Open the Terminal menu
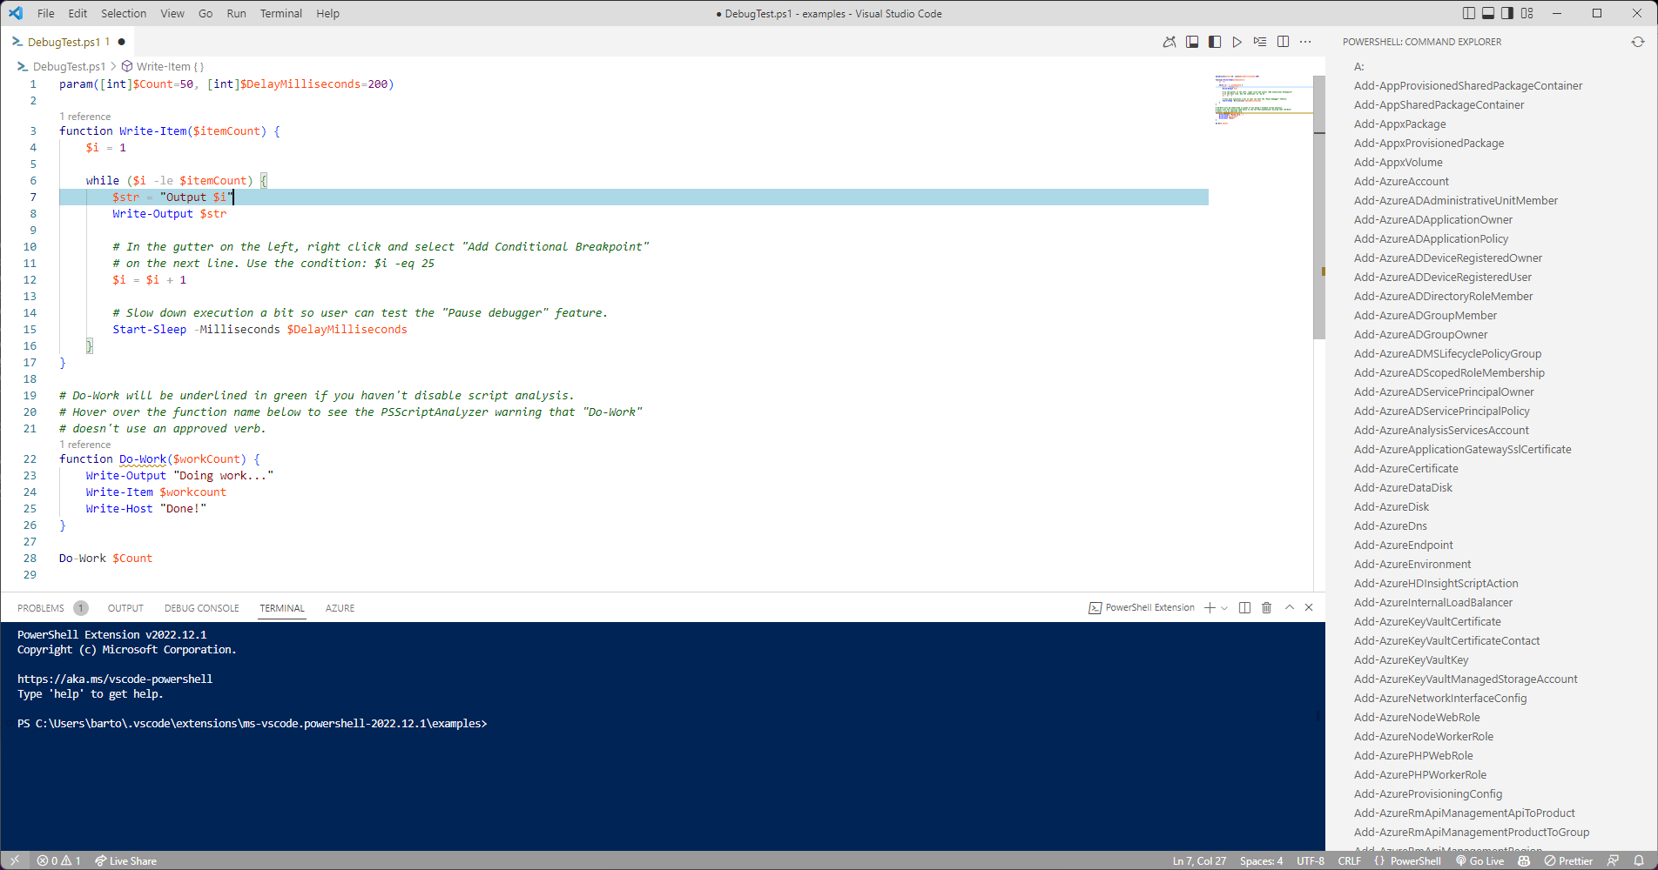This screenshot has width=1658, height=870. tap(280, 13)
